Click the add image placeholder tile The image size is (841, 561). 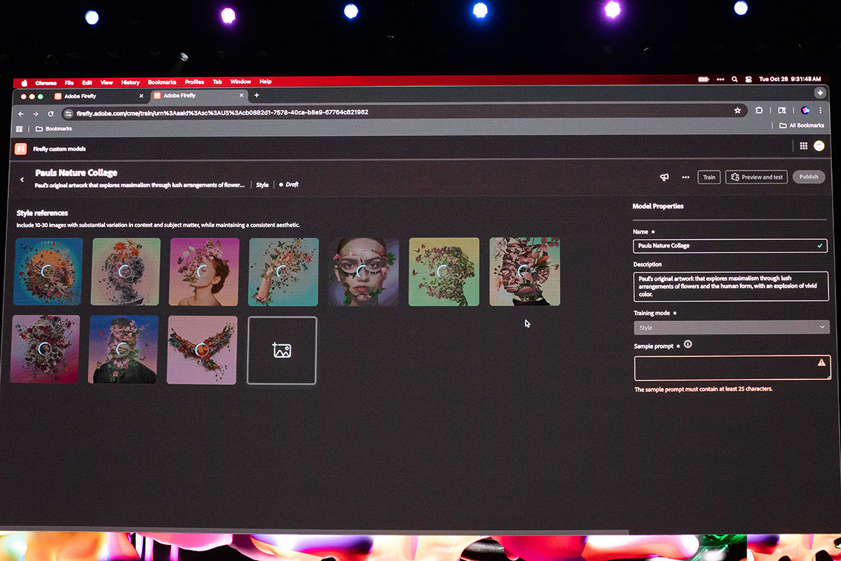point(282,351)
